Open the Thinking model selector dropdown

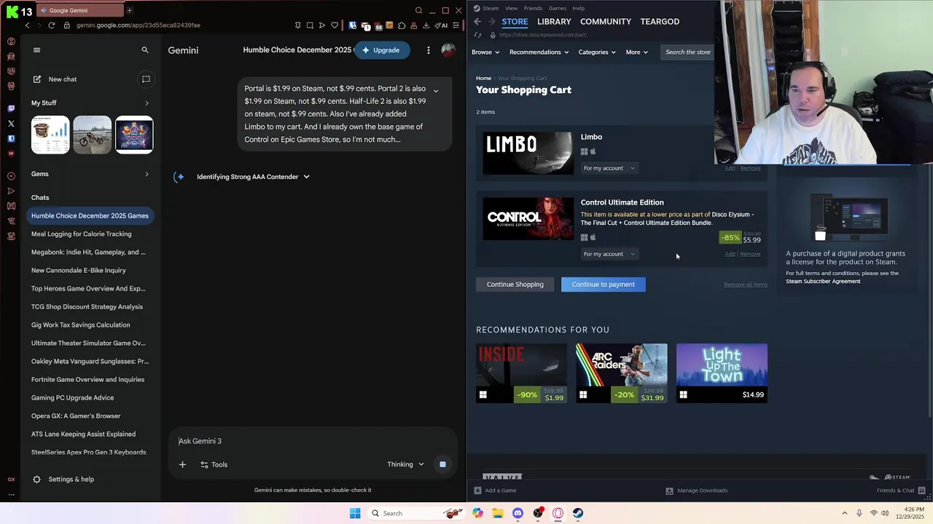tap(405, 464)
